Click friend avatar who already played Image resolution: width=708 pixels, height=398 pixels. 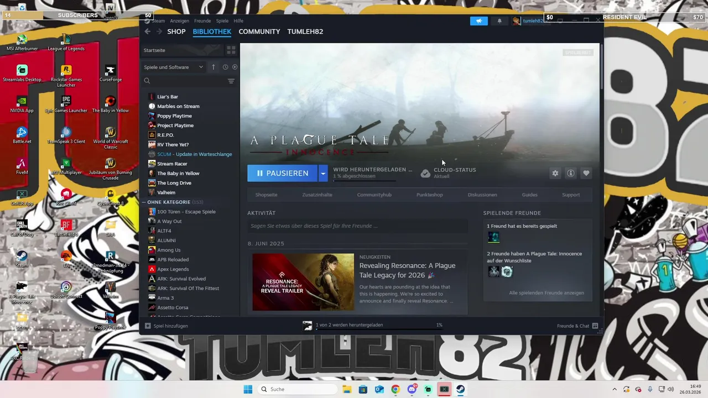[493, 237]
